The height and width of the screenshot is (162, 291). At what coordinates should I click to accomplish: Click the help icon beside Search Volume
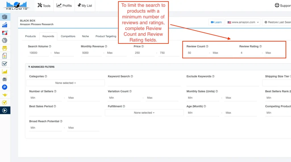pyautogui.click(x=50, y=47)
